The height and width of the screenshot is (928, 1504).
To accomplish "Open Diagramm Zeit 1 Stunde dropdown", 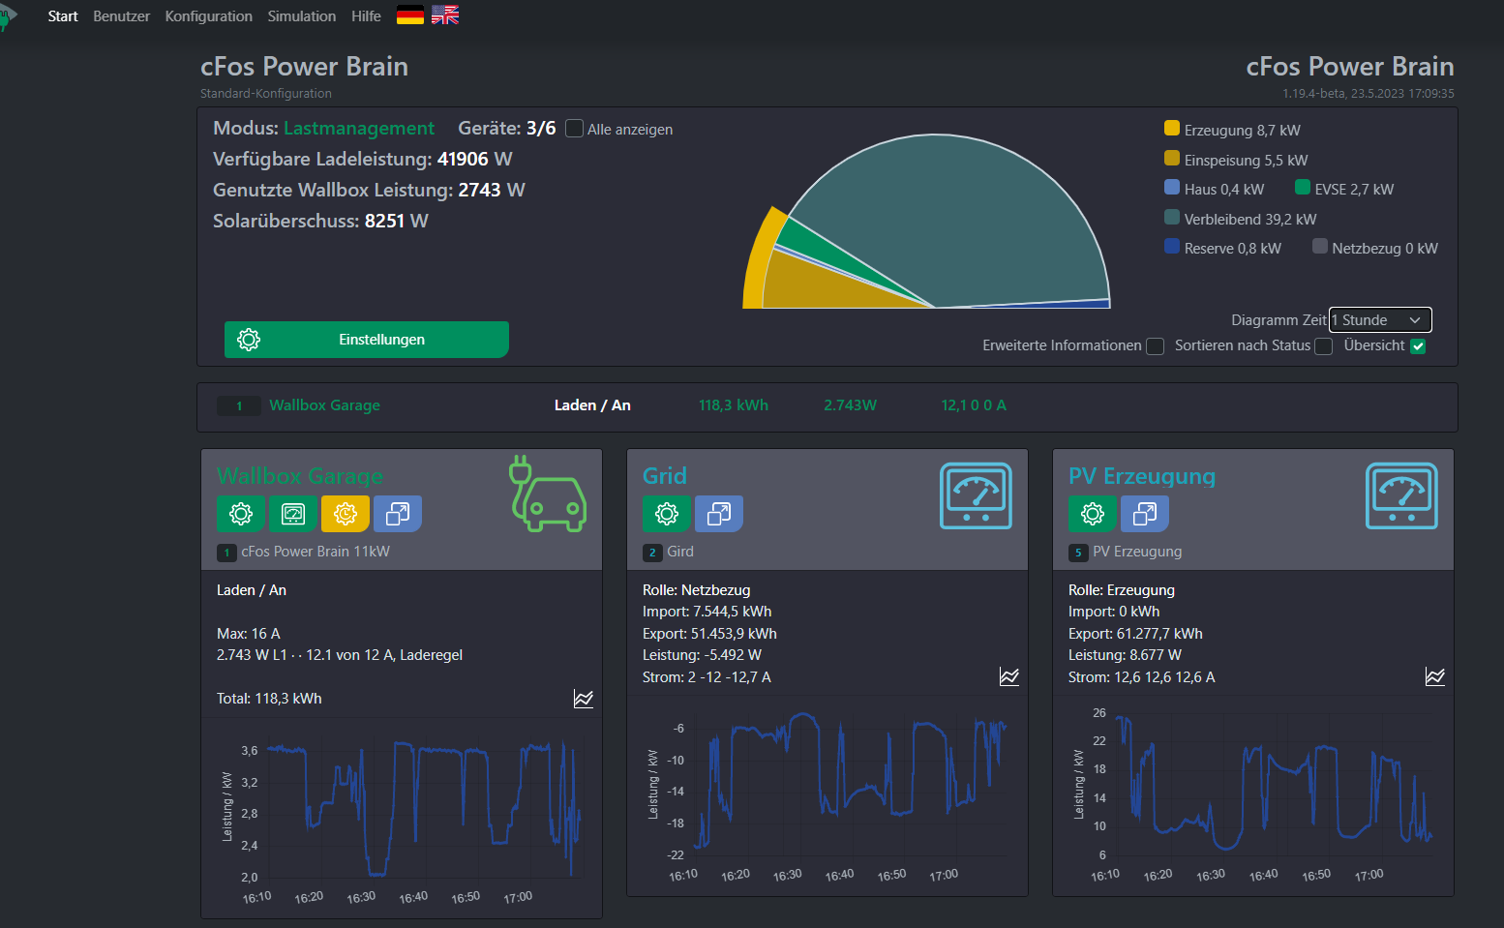I will [x=1380, y=320].
